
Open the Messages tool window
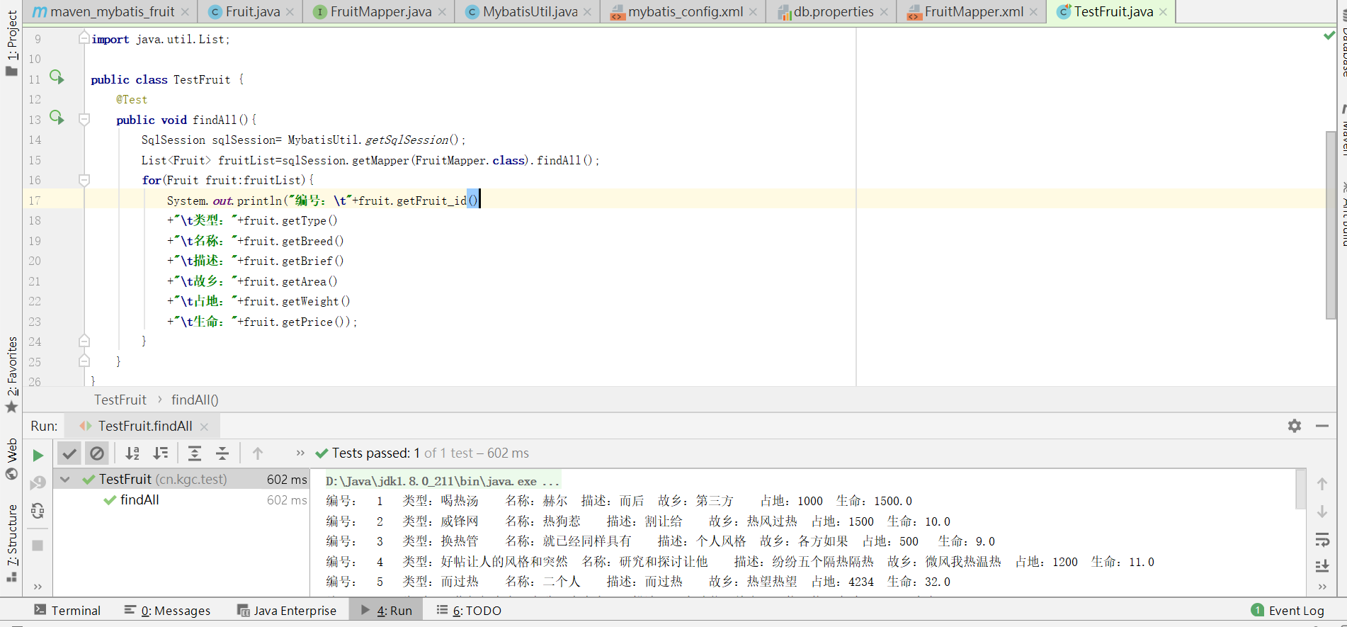pos(167,610)
